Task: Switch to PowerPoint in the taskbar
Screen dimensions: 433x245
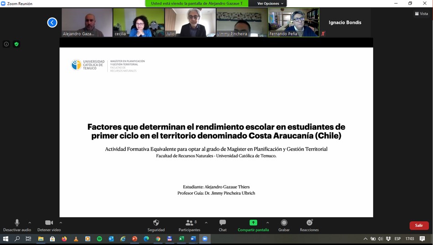Action: [135, 239]
